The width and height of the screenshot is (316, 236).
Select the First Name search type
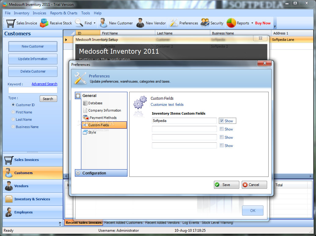coord(13,112)
